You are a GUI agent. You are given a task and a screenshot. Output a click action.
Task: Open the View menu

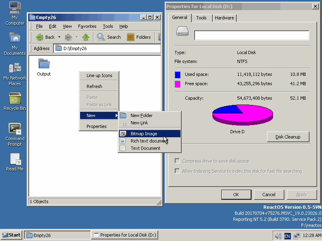(67, 26)
